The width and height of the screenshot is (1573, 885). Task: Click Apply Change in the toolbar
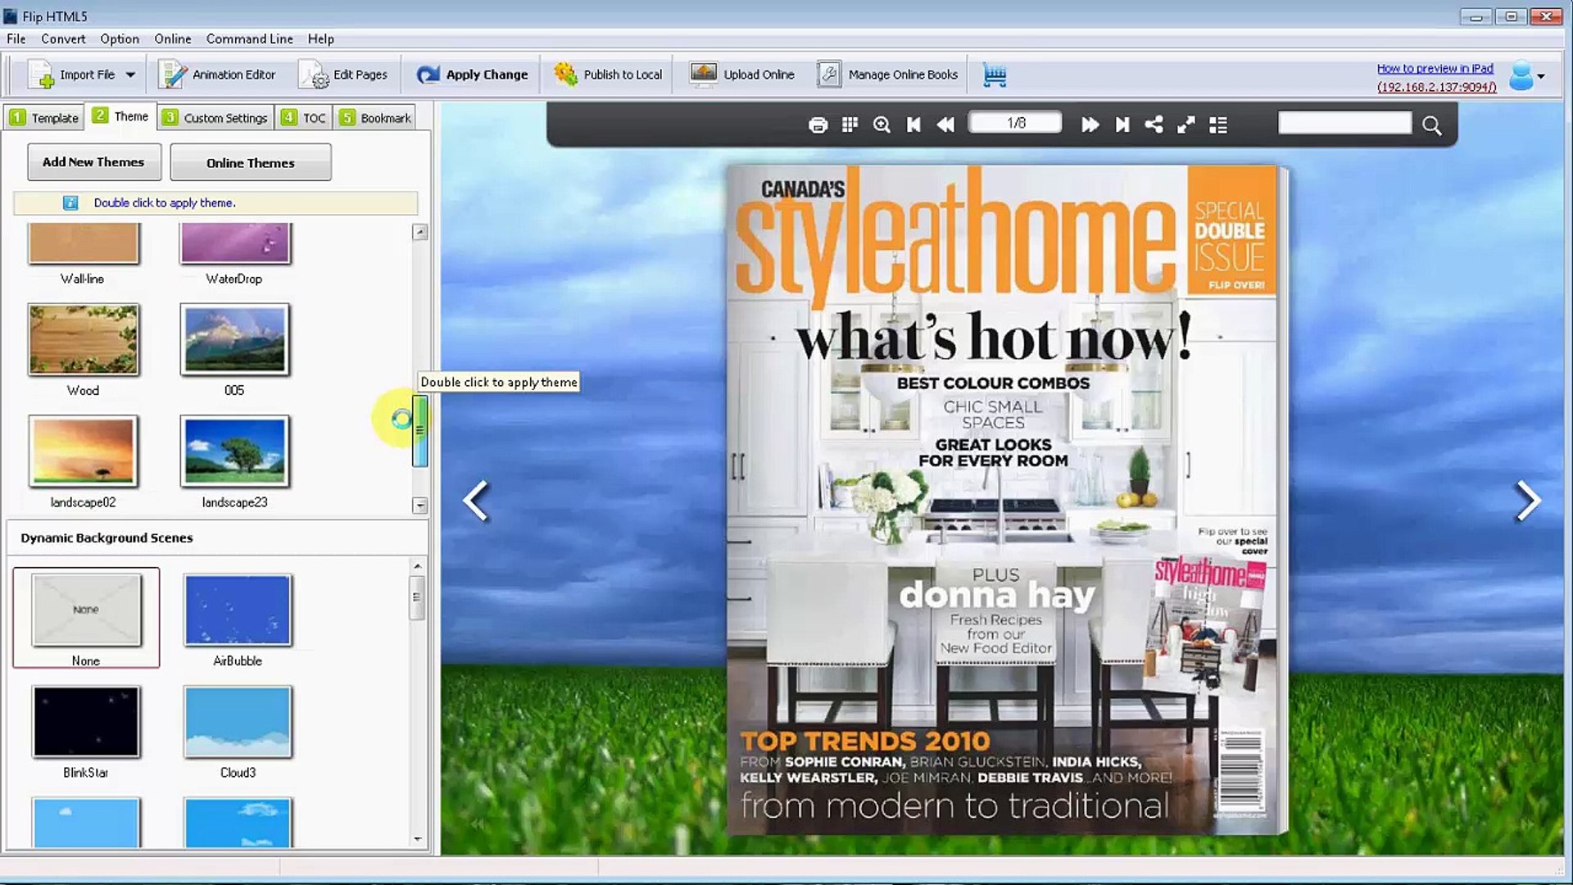click(x=472, y=75)
